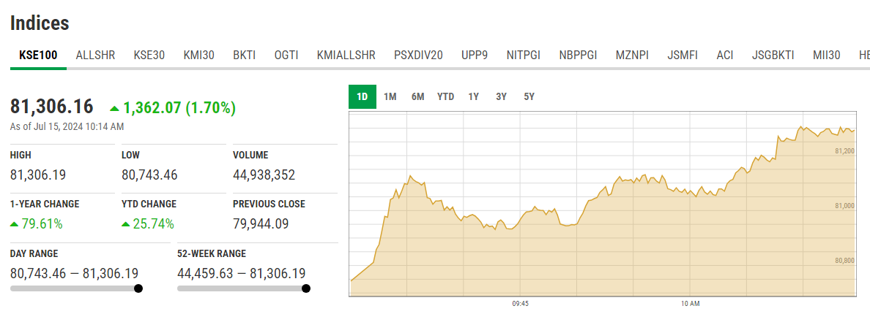Open the JSGBKTI index tab
This screenshot has height=314, width=870.
[x=773, y=55]
